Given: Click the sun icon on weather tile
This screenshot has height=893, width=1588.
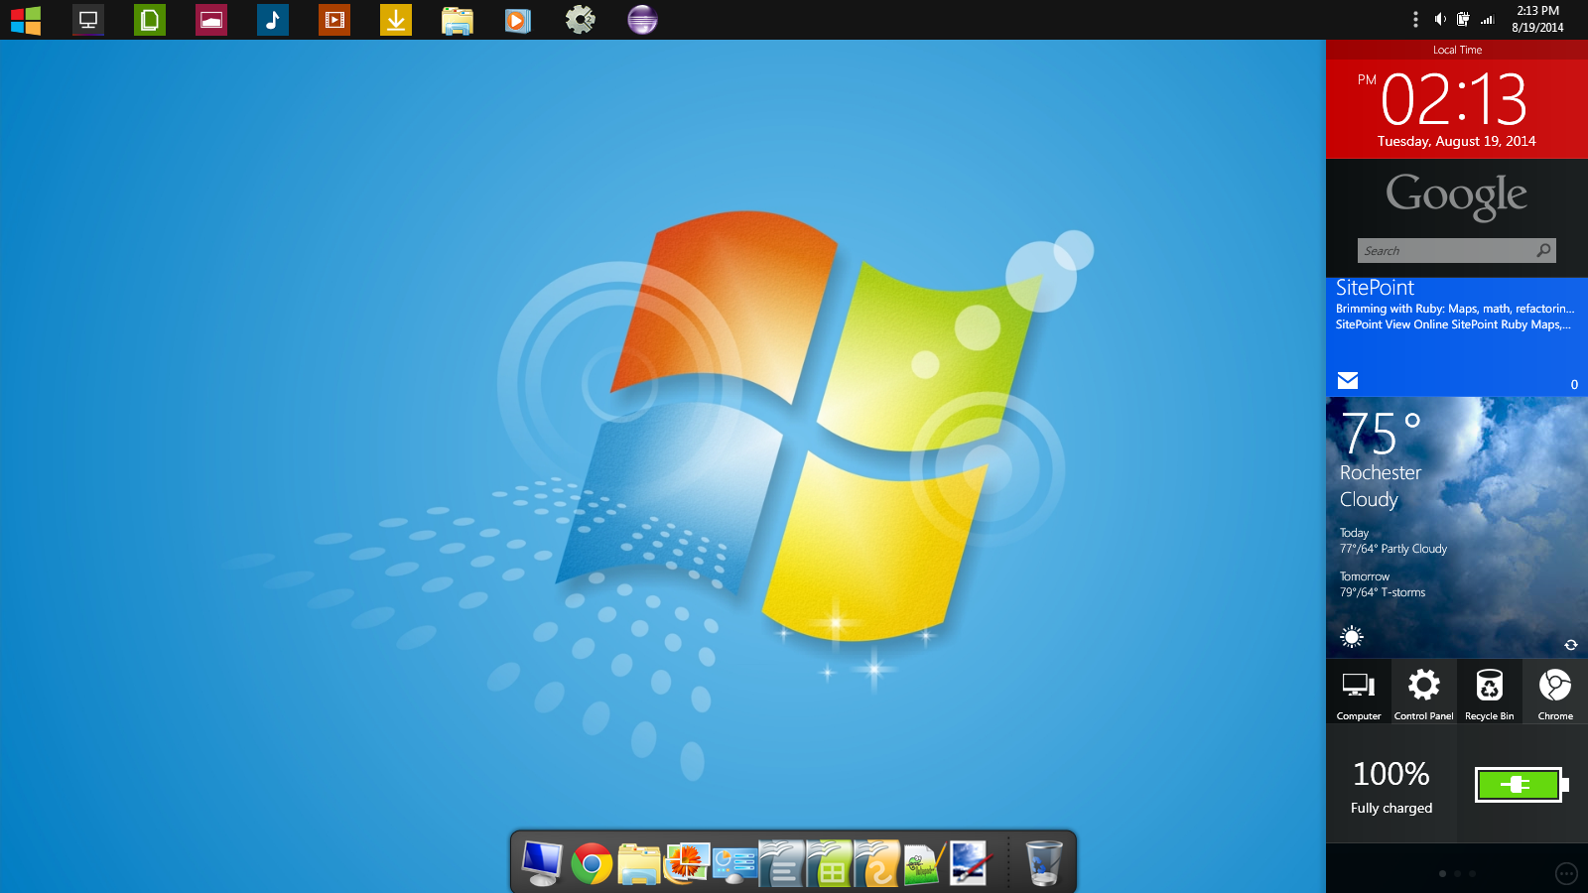Looking at the screenshot, I should coord(1352,637).
